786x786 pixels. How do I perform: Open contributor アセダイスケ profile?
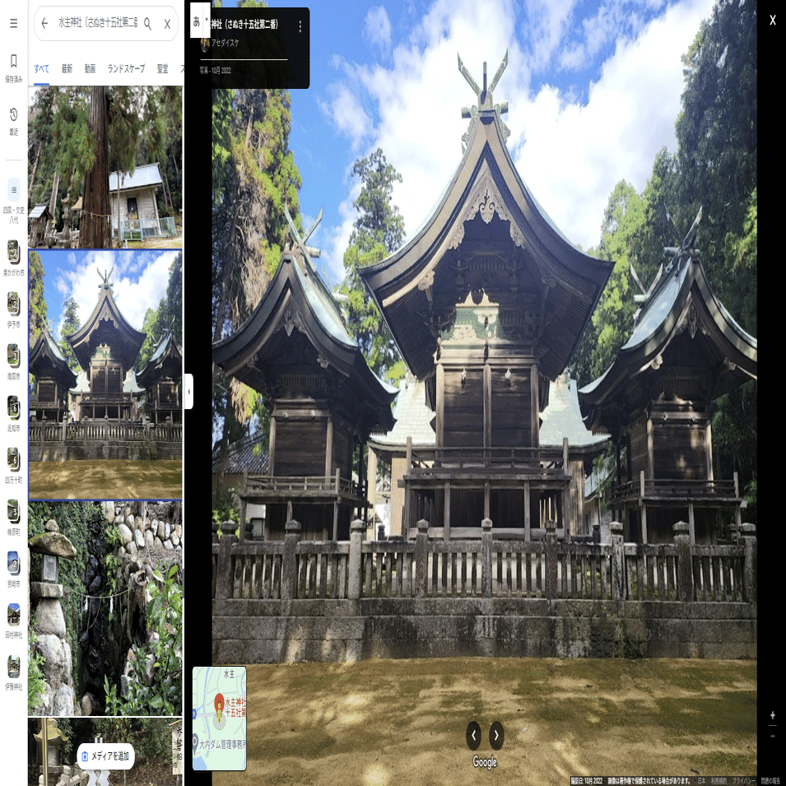click(225, 43)
